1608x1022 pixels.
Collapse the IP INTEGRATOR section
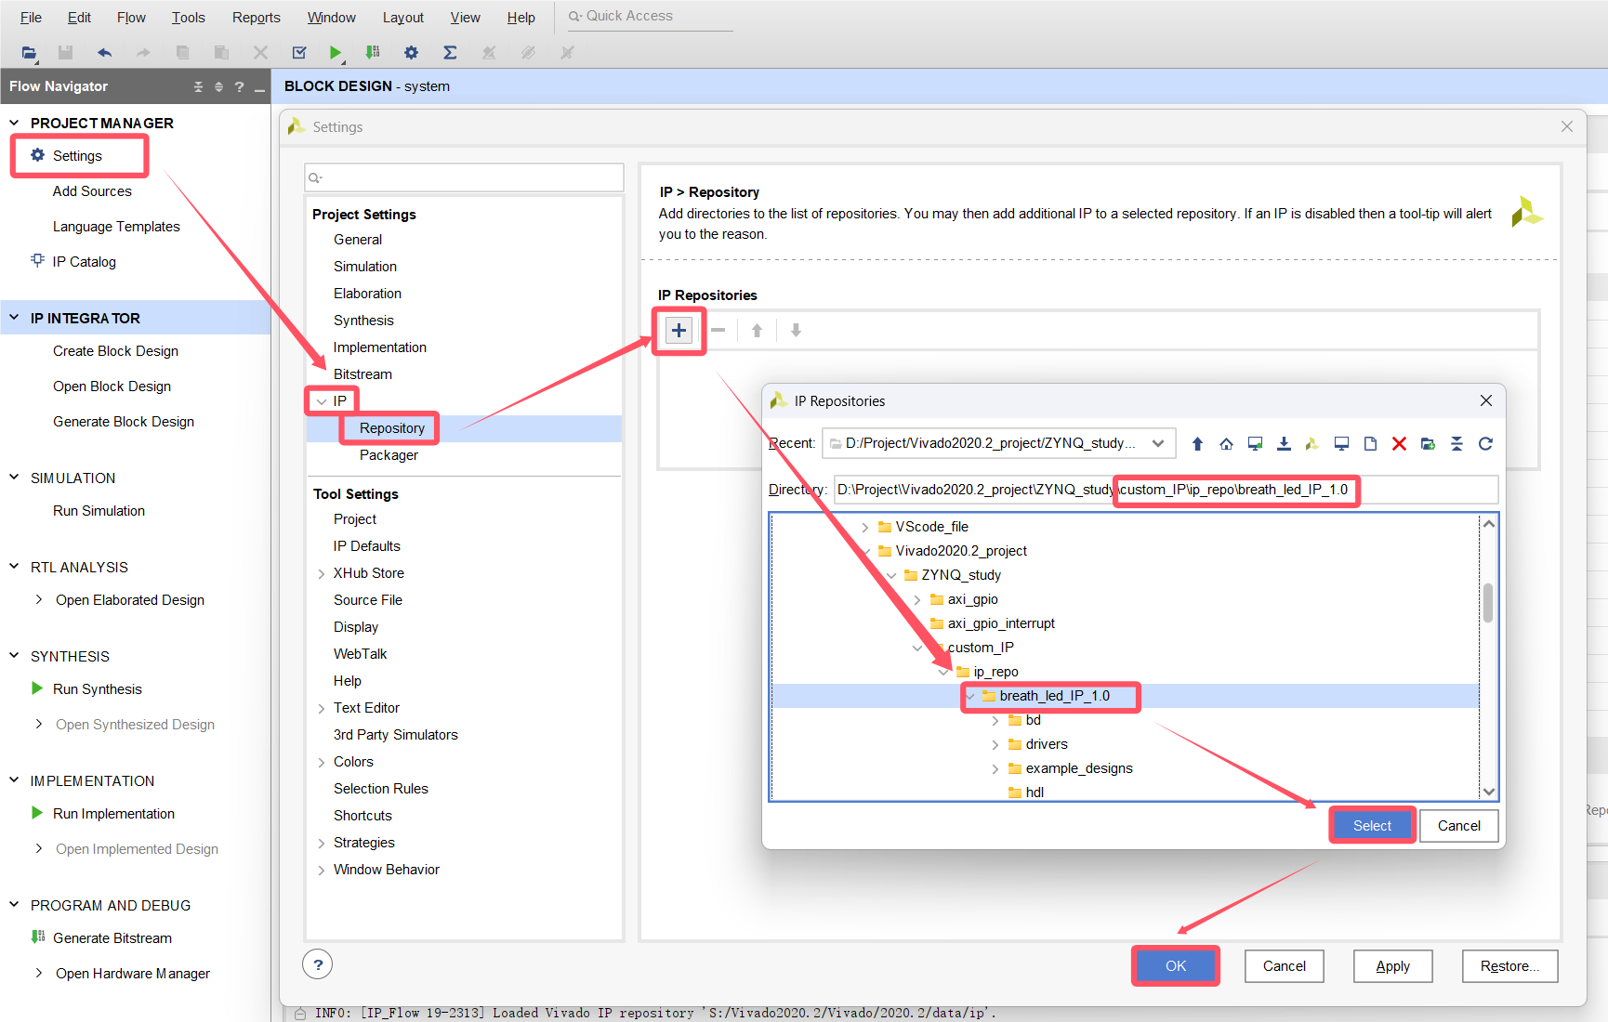point(14,318)
